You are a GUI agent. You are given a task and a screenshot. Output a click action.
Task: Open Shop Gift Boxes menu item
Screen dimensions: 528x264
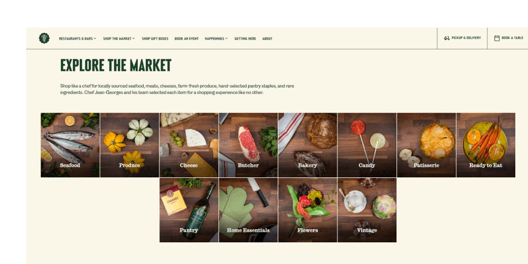tap(155, 39)
